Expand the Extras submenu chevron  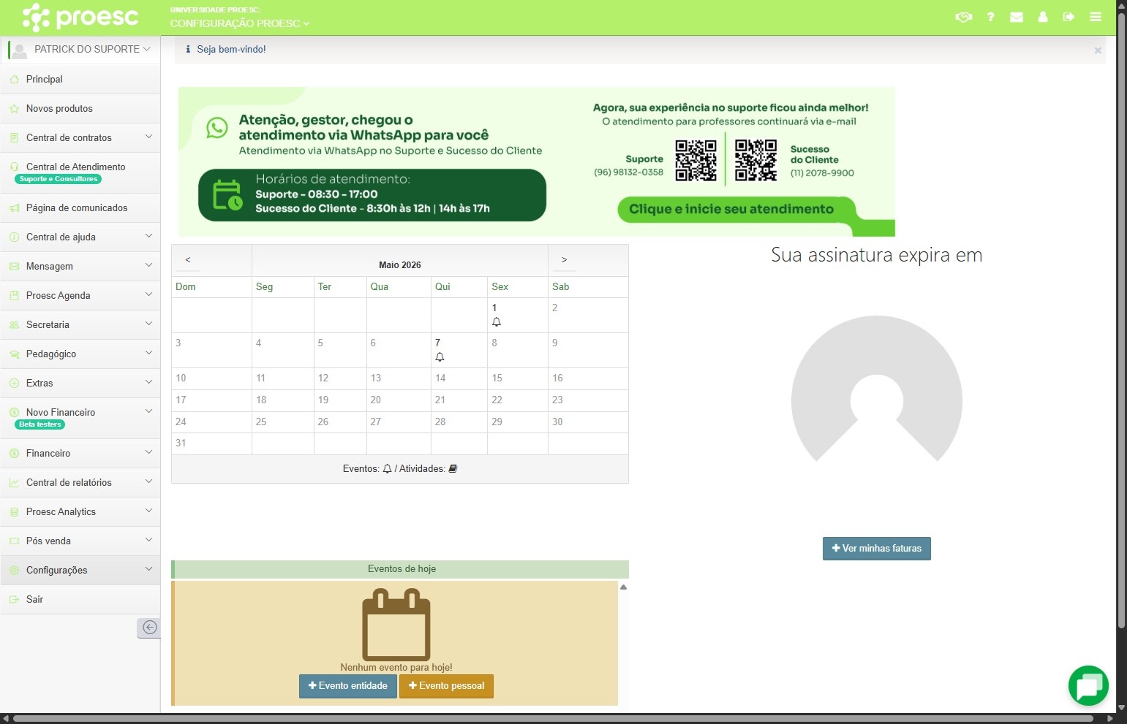point(148,382)
